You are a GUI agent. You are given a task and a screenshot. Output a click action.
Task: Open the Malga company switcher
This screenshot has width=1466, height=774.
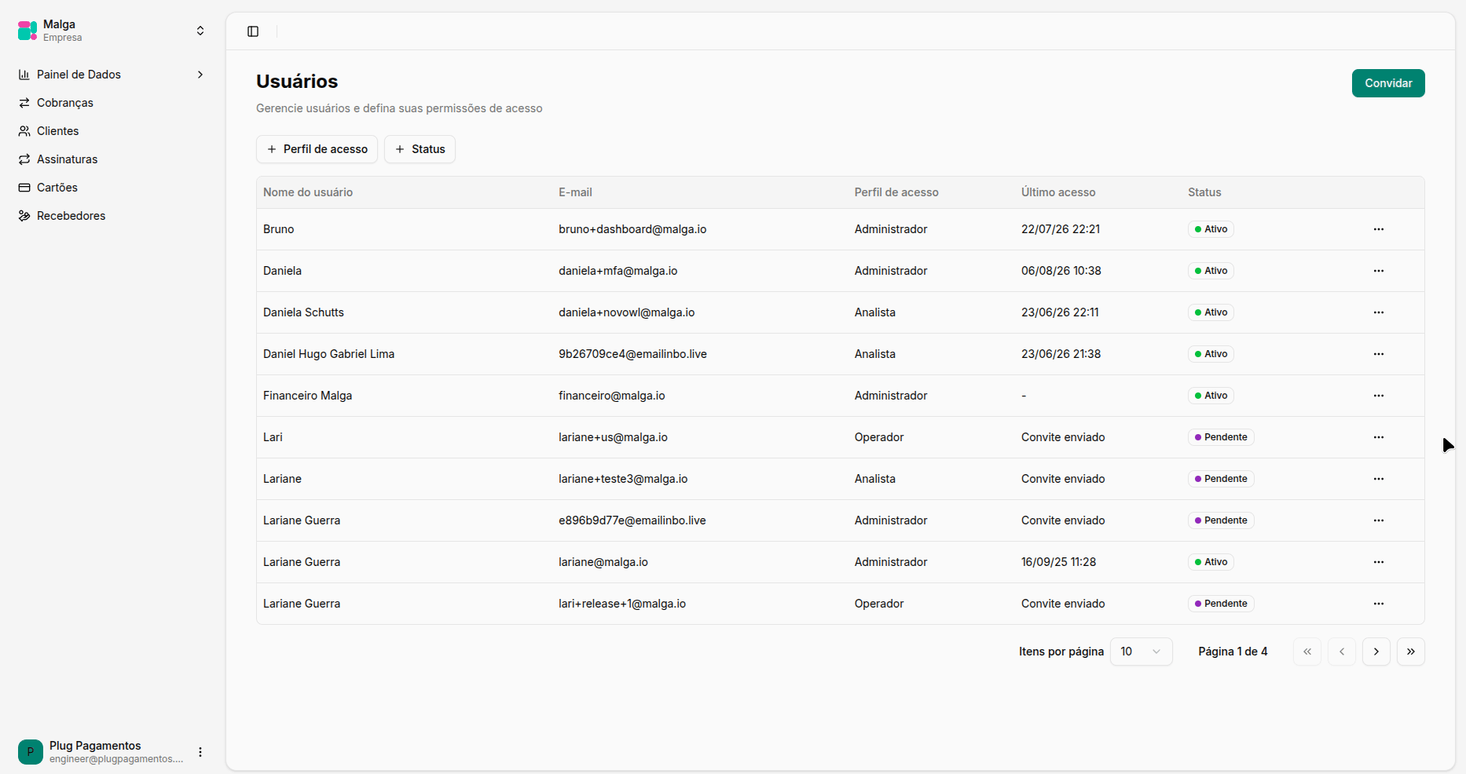[112, 31]
